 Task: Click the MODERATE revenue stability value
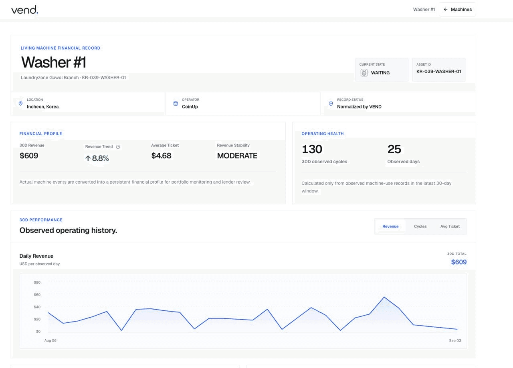(x=237, y=156)
